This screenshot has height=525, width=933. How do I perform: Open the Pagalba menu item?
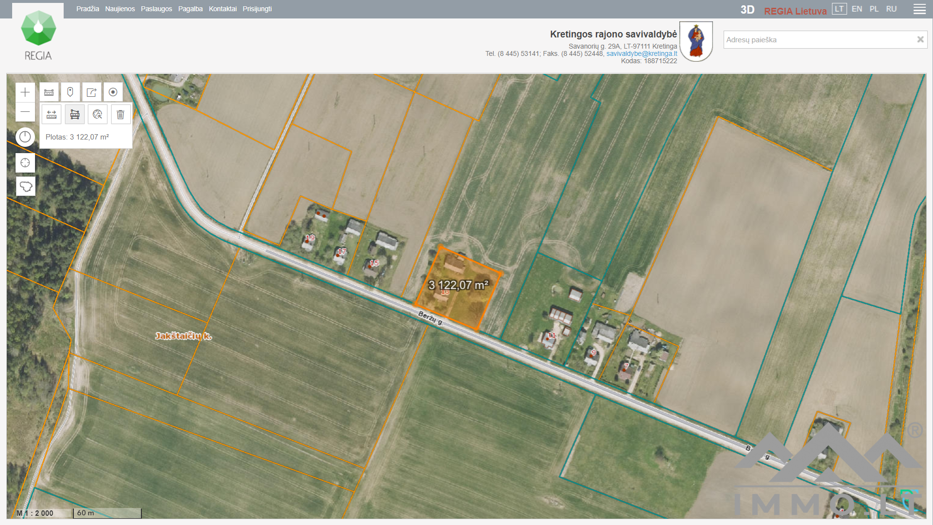pyautogui.click(x=190, y=9)
